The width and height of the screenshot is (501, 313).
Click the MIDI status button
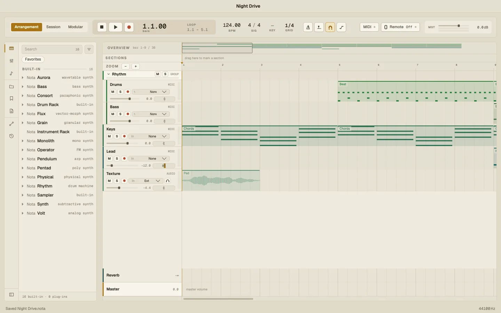pyautogui.click(x=369, y=27)
